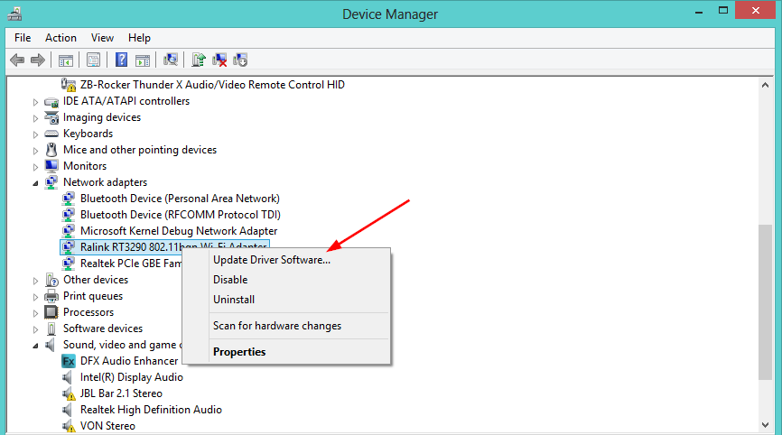Expand the Processors node

coord(36,312)
